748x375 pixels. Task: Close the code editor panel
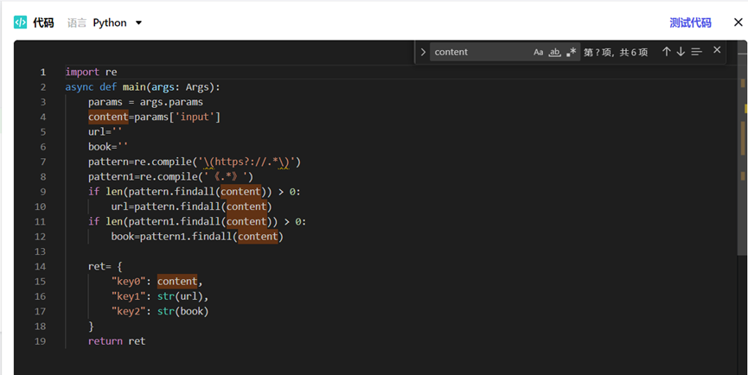pyautogui.click(x=738, y=22)
